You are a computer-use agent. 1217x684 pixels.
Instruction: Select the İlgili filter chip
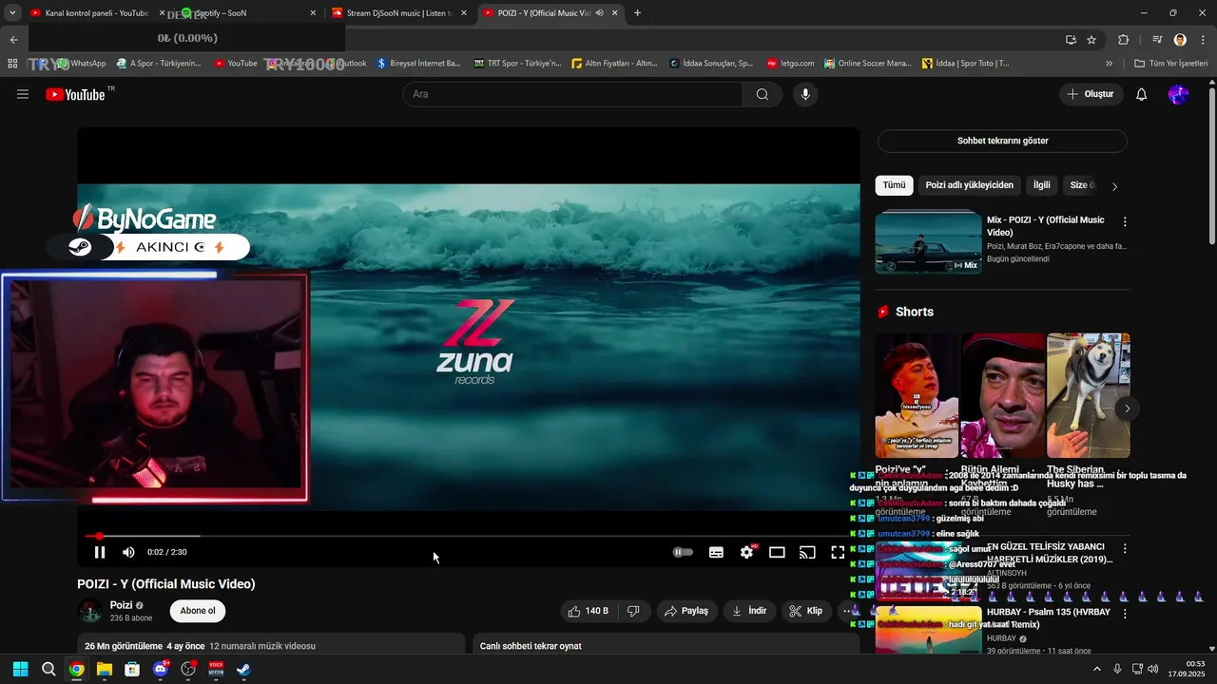1042,185
